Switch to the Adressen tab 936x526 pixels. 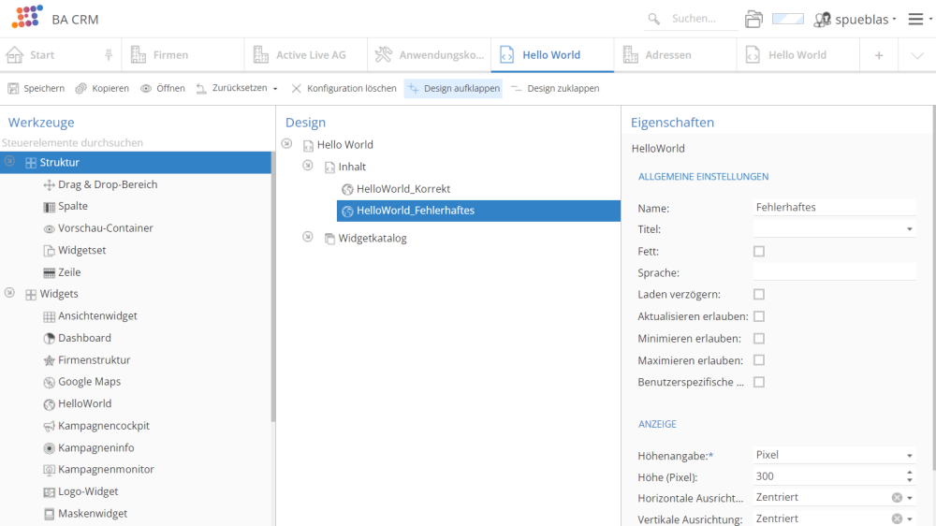point(667,55)
